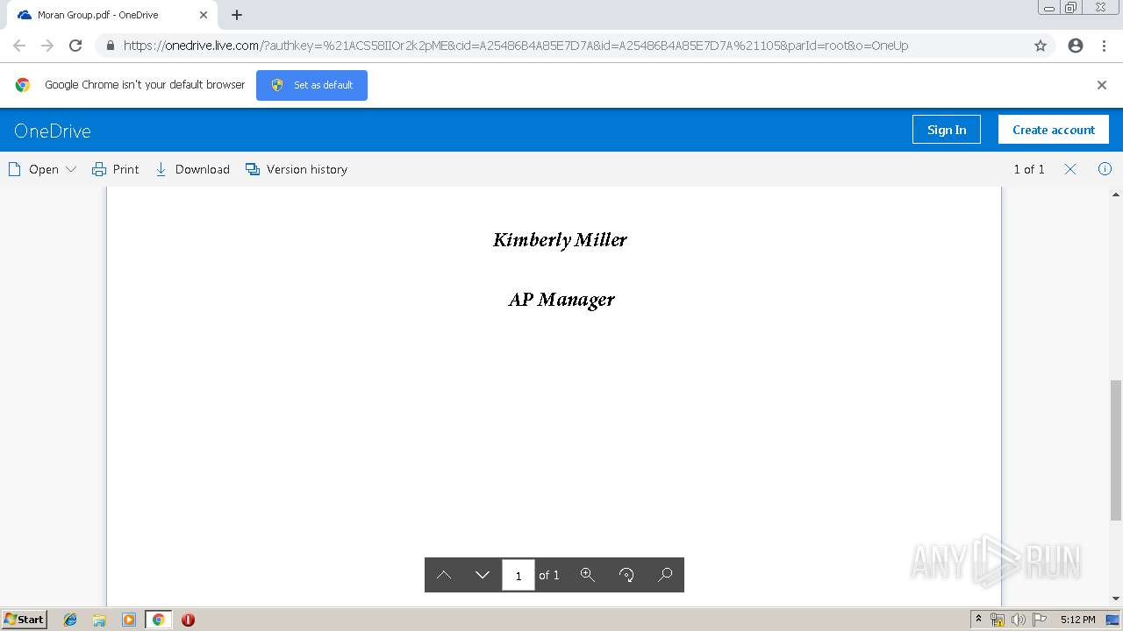Viewport: 1123px width, 631px height.
Task: Search within the PDF
Action: pos(665,575)
